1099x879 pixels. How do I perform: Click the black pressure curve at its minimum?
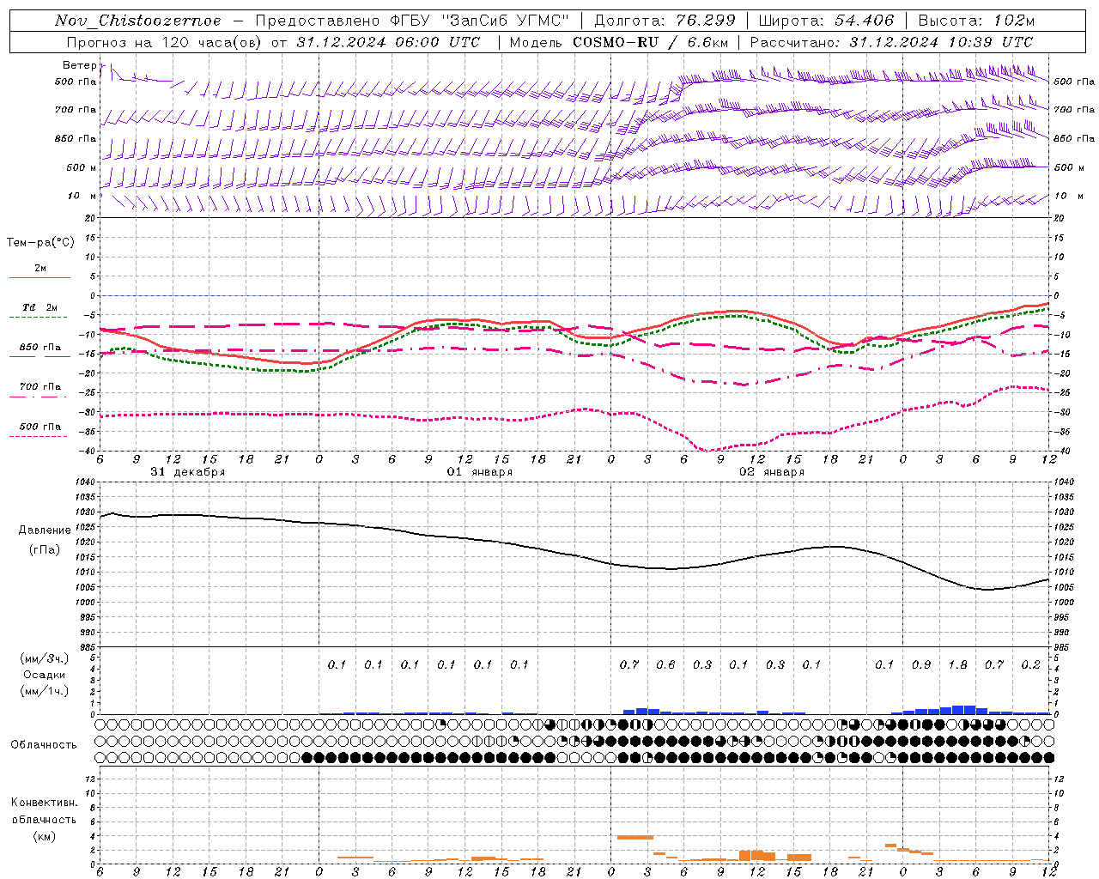coord(987,590)
